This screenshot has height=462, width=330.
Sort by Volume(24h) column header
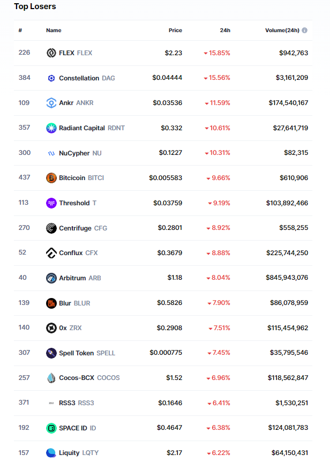pyautogui.click(x=282, y=31)
